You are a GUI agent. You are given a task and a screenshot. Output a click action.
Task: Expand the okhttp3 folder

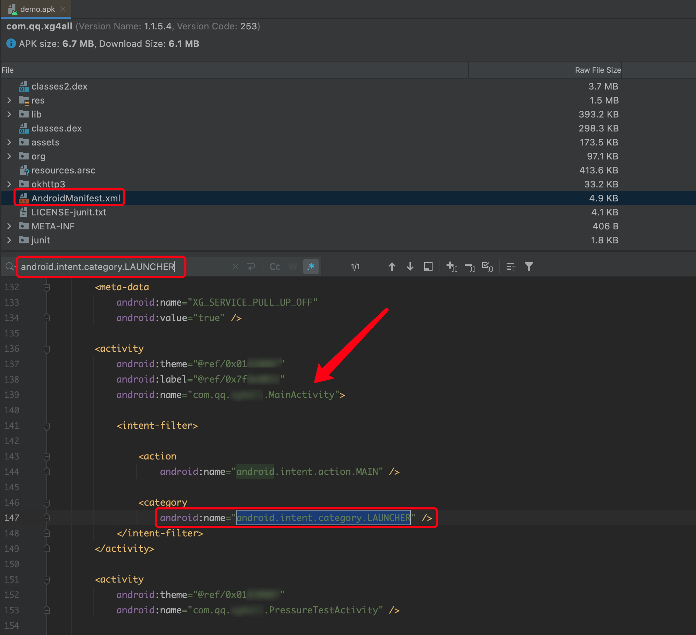9,184
